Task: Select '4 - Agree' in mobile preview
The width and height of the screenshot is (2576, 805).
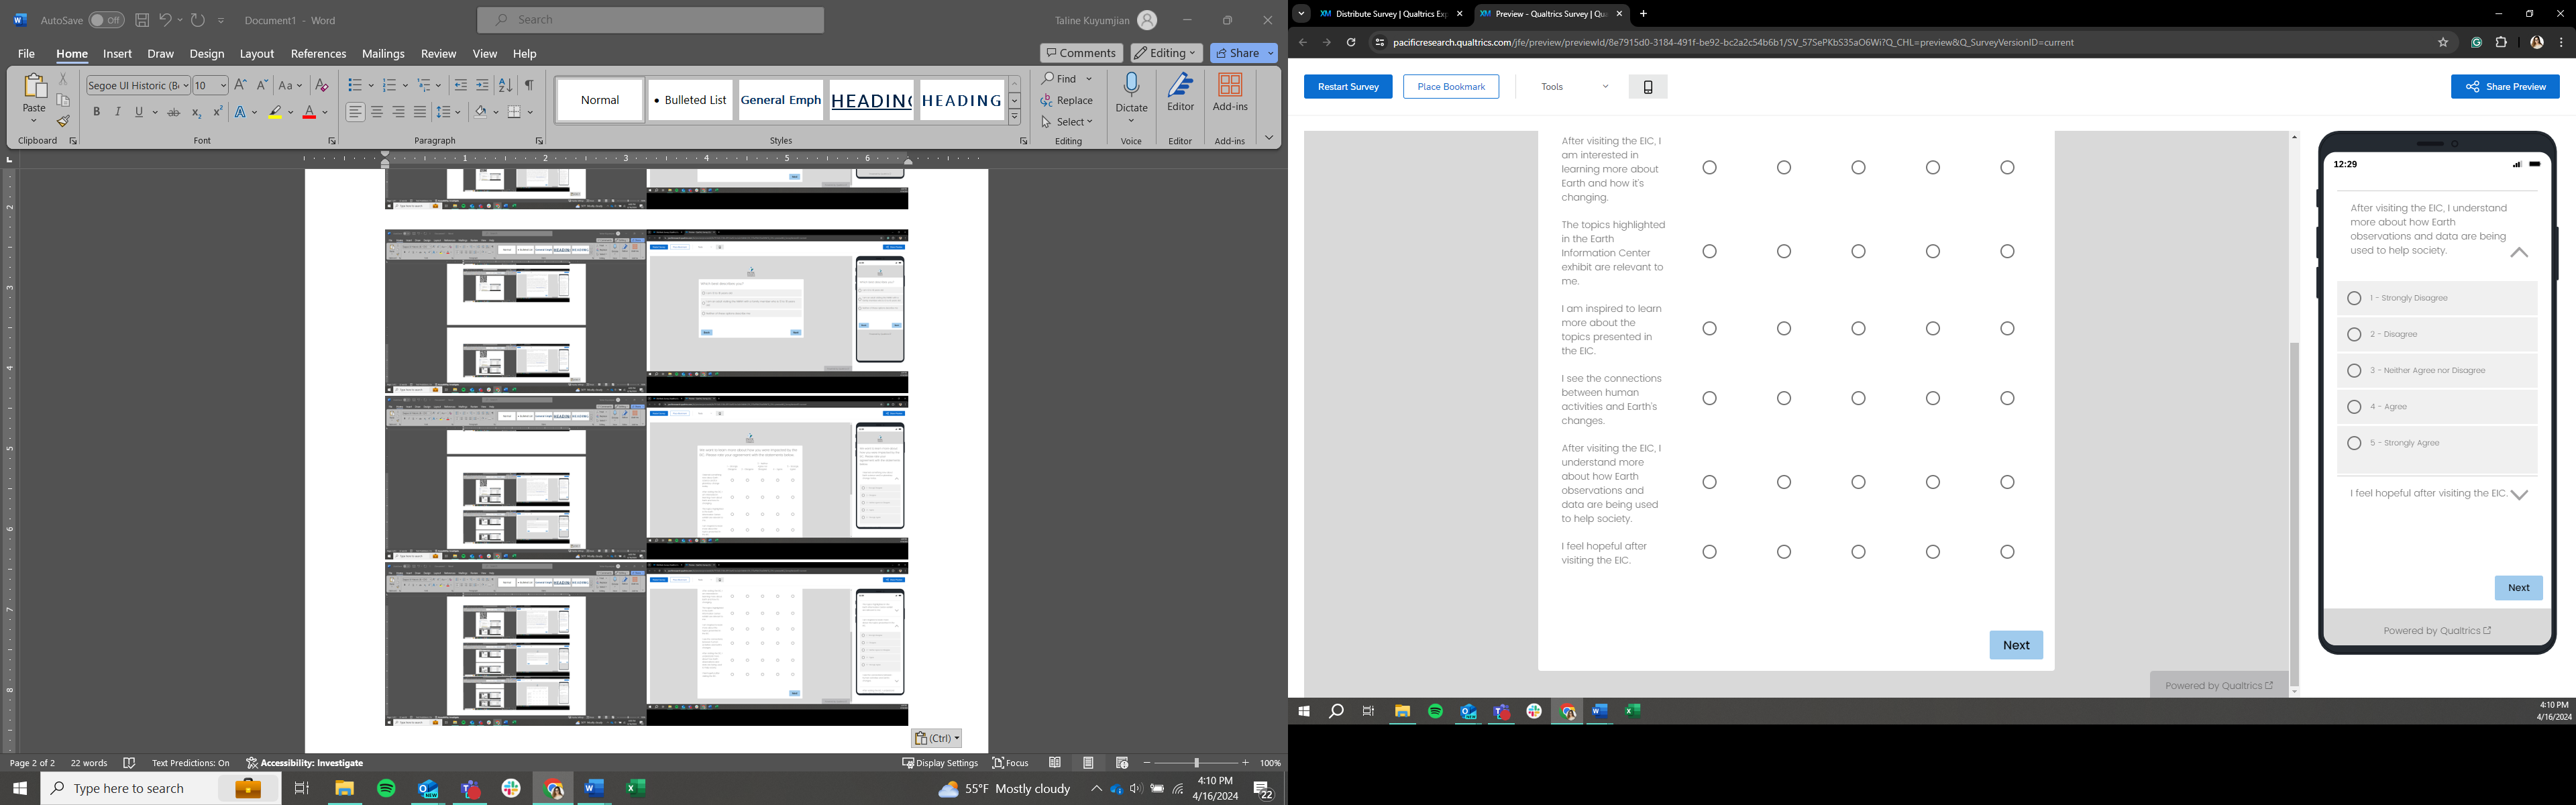Action: pyautogui.click(x=2354, y=407)
